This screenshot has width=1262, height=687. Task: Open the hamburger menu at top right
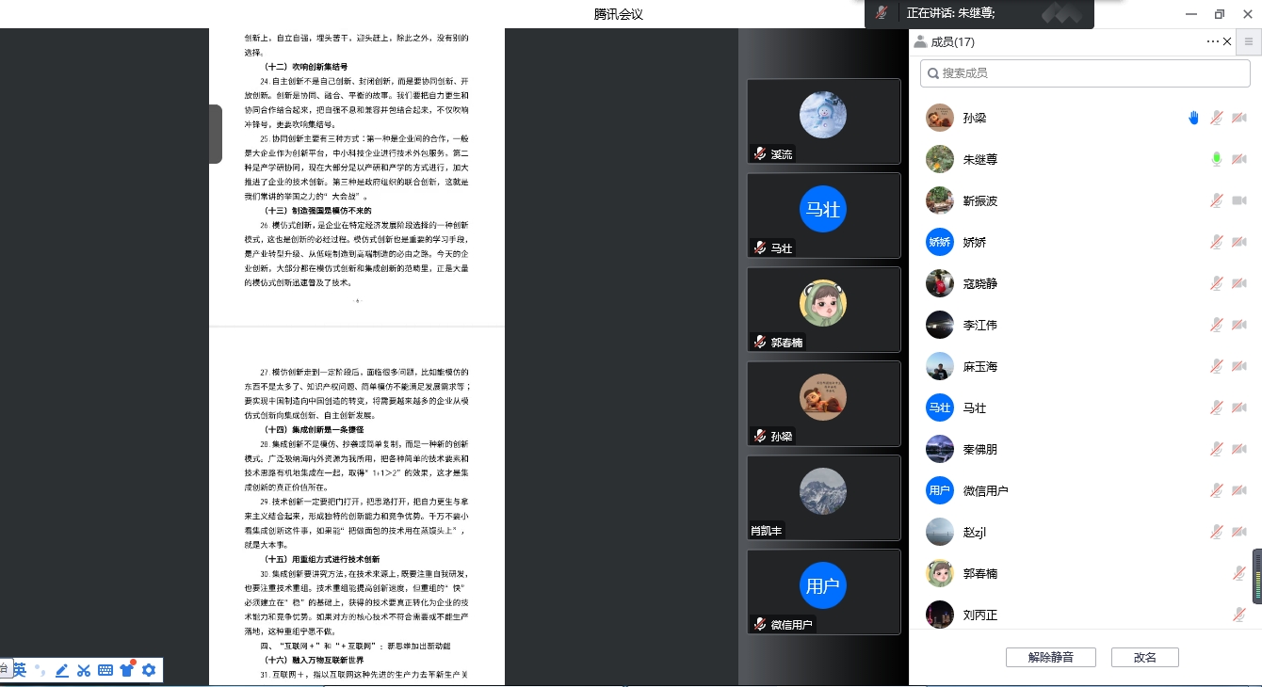(1249, 41)
